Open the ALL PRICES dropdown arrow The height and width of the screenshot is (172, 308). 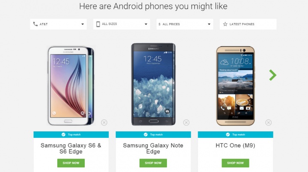209,24
